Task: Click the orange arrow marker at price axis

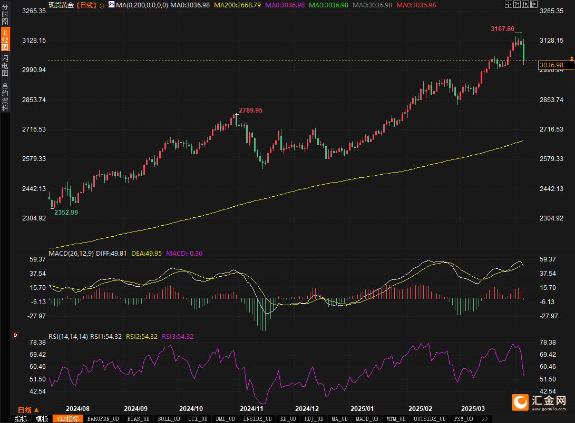Action: (x=571, y=58)
